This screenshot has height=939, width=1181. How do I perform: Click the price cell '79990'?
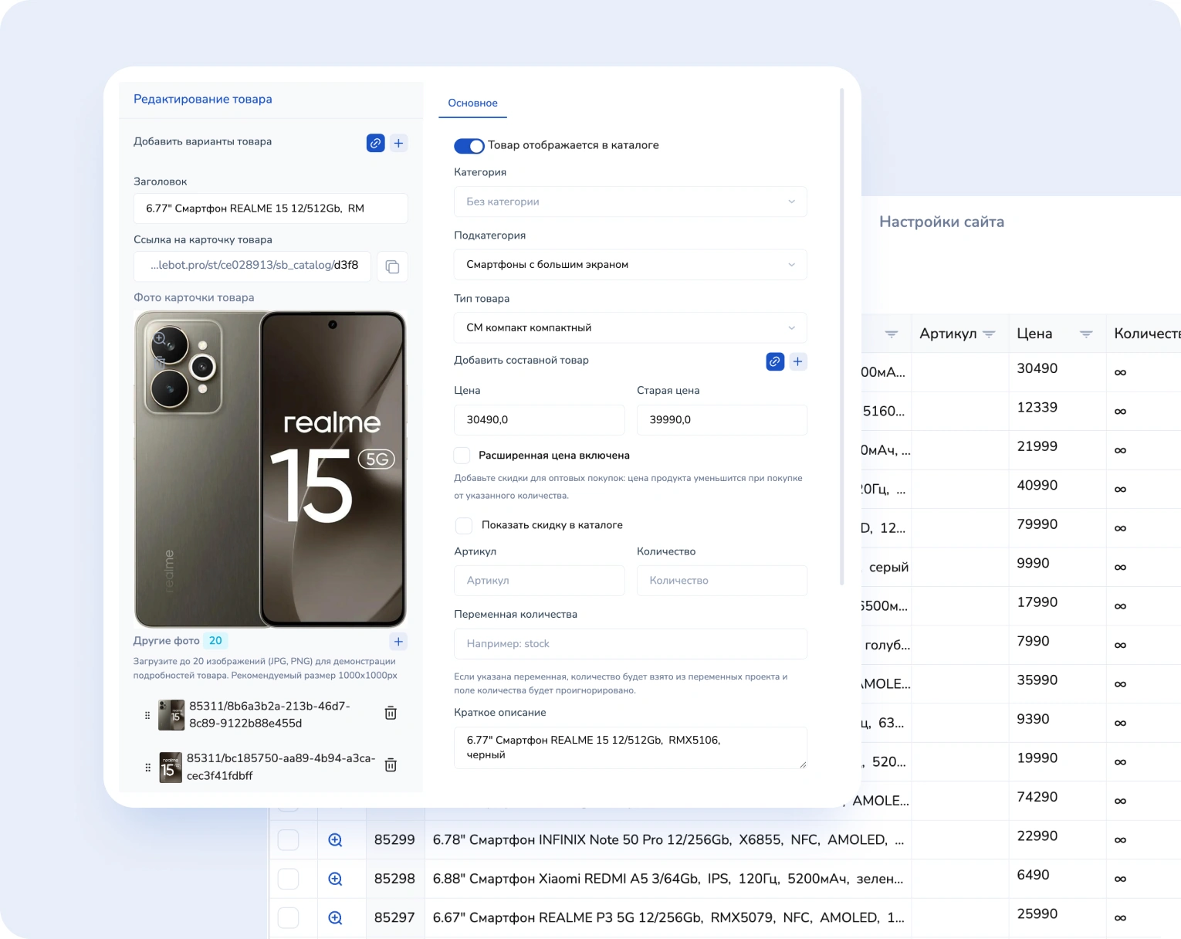click(1037, 524)
